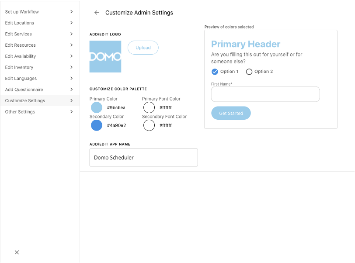Click the back arrow next to Customize Admin Settings
This screenshot has height=263, width=355.
[97, 13]
